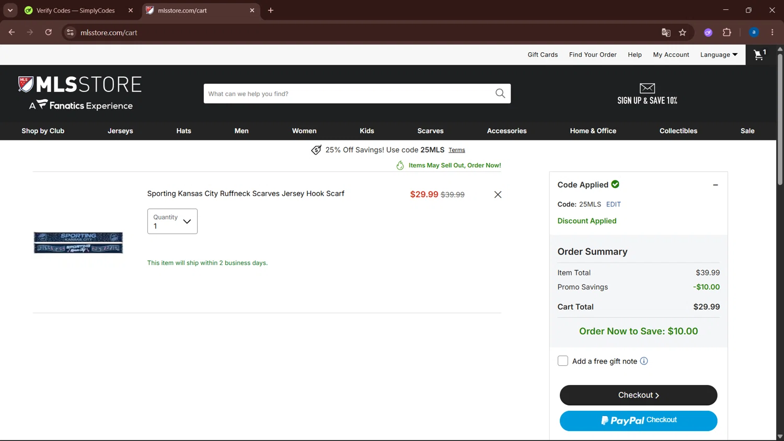This screenshot has height=441, width=784.
Task: Open the Chrome profile avatar
Action: 754,32
